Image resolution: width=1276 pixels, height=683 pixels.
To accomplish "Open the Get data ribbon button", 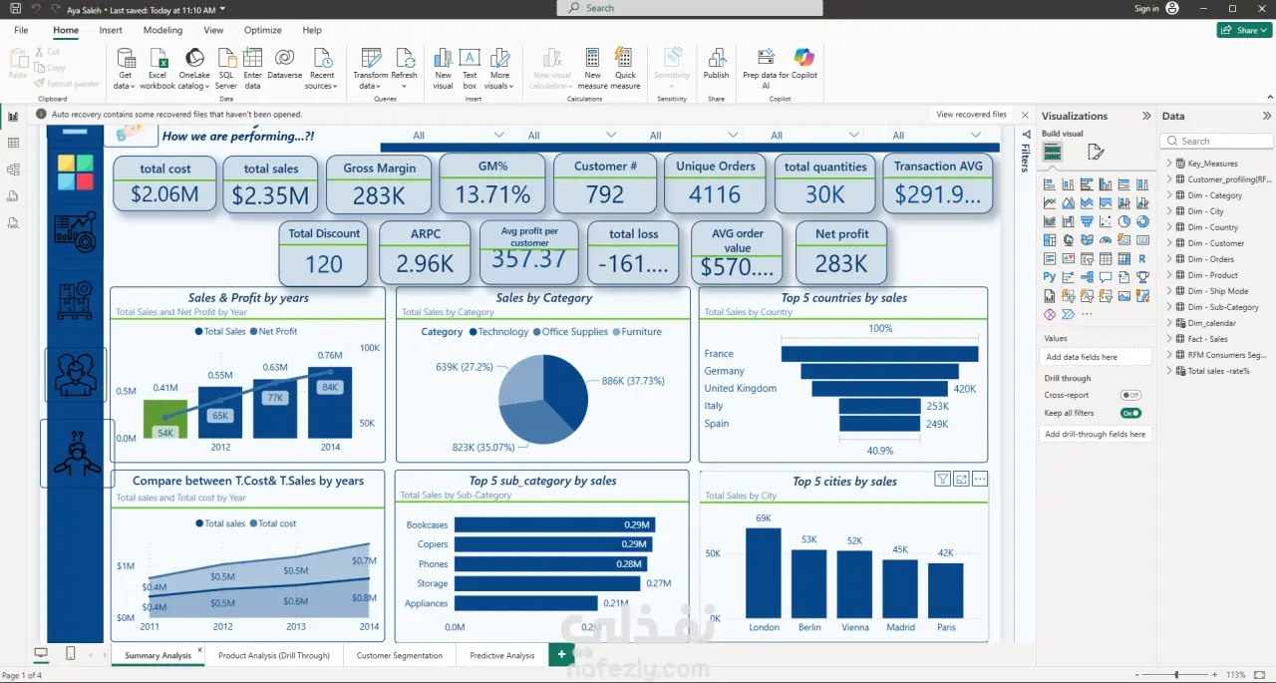I will click(x=125, y=67).
